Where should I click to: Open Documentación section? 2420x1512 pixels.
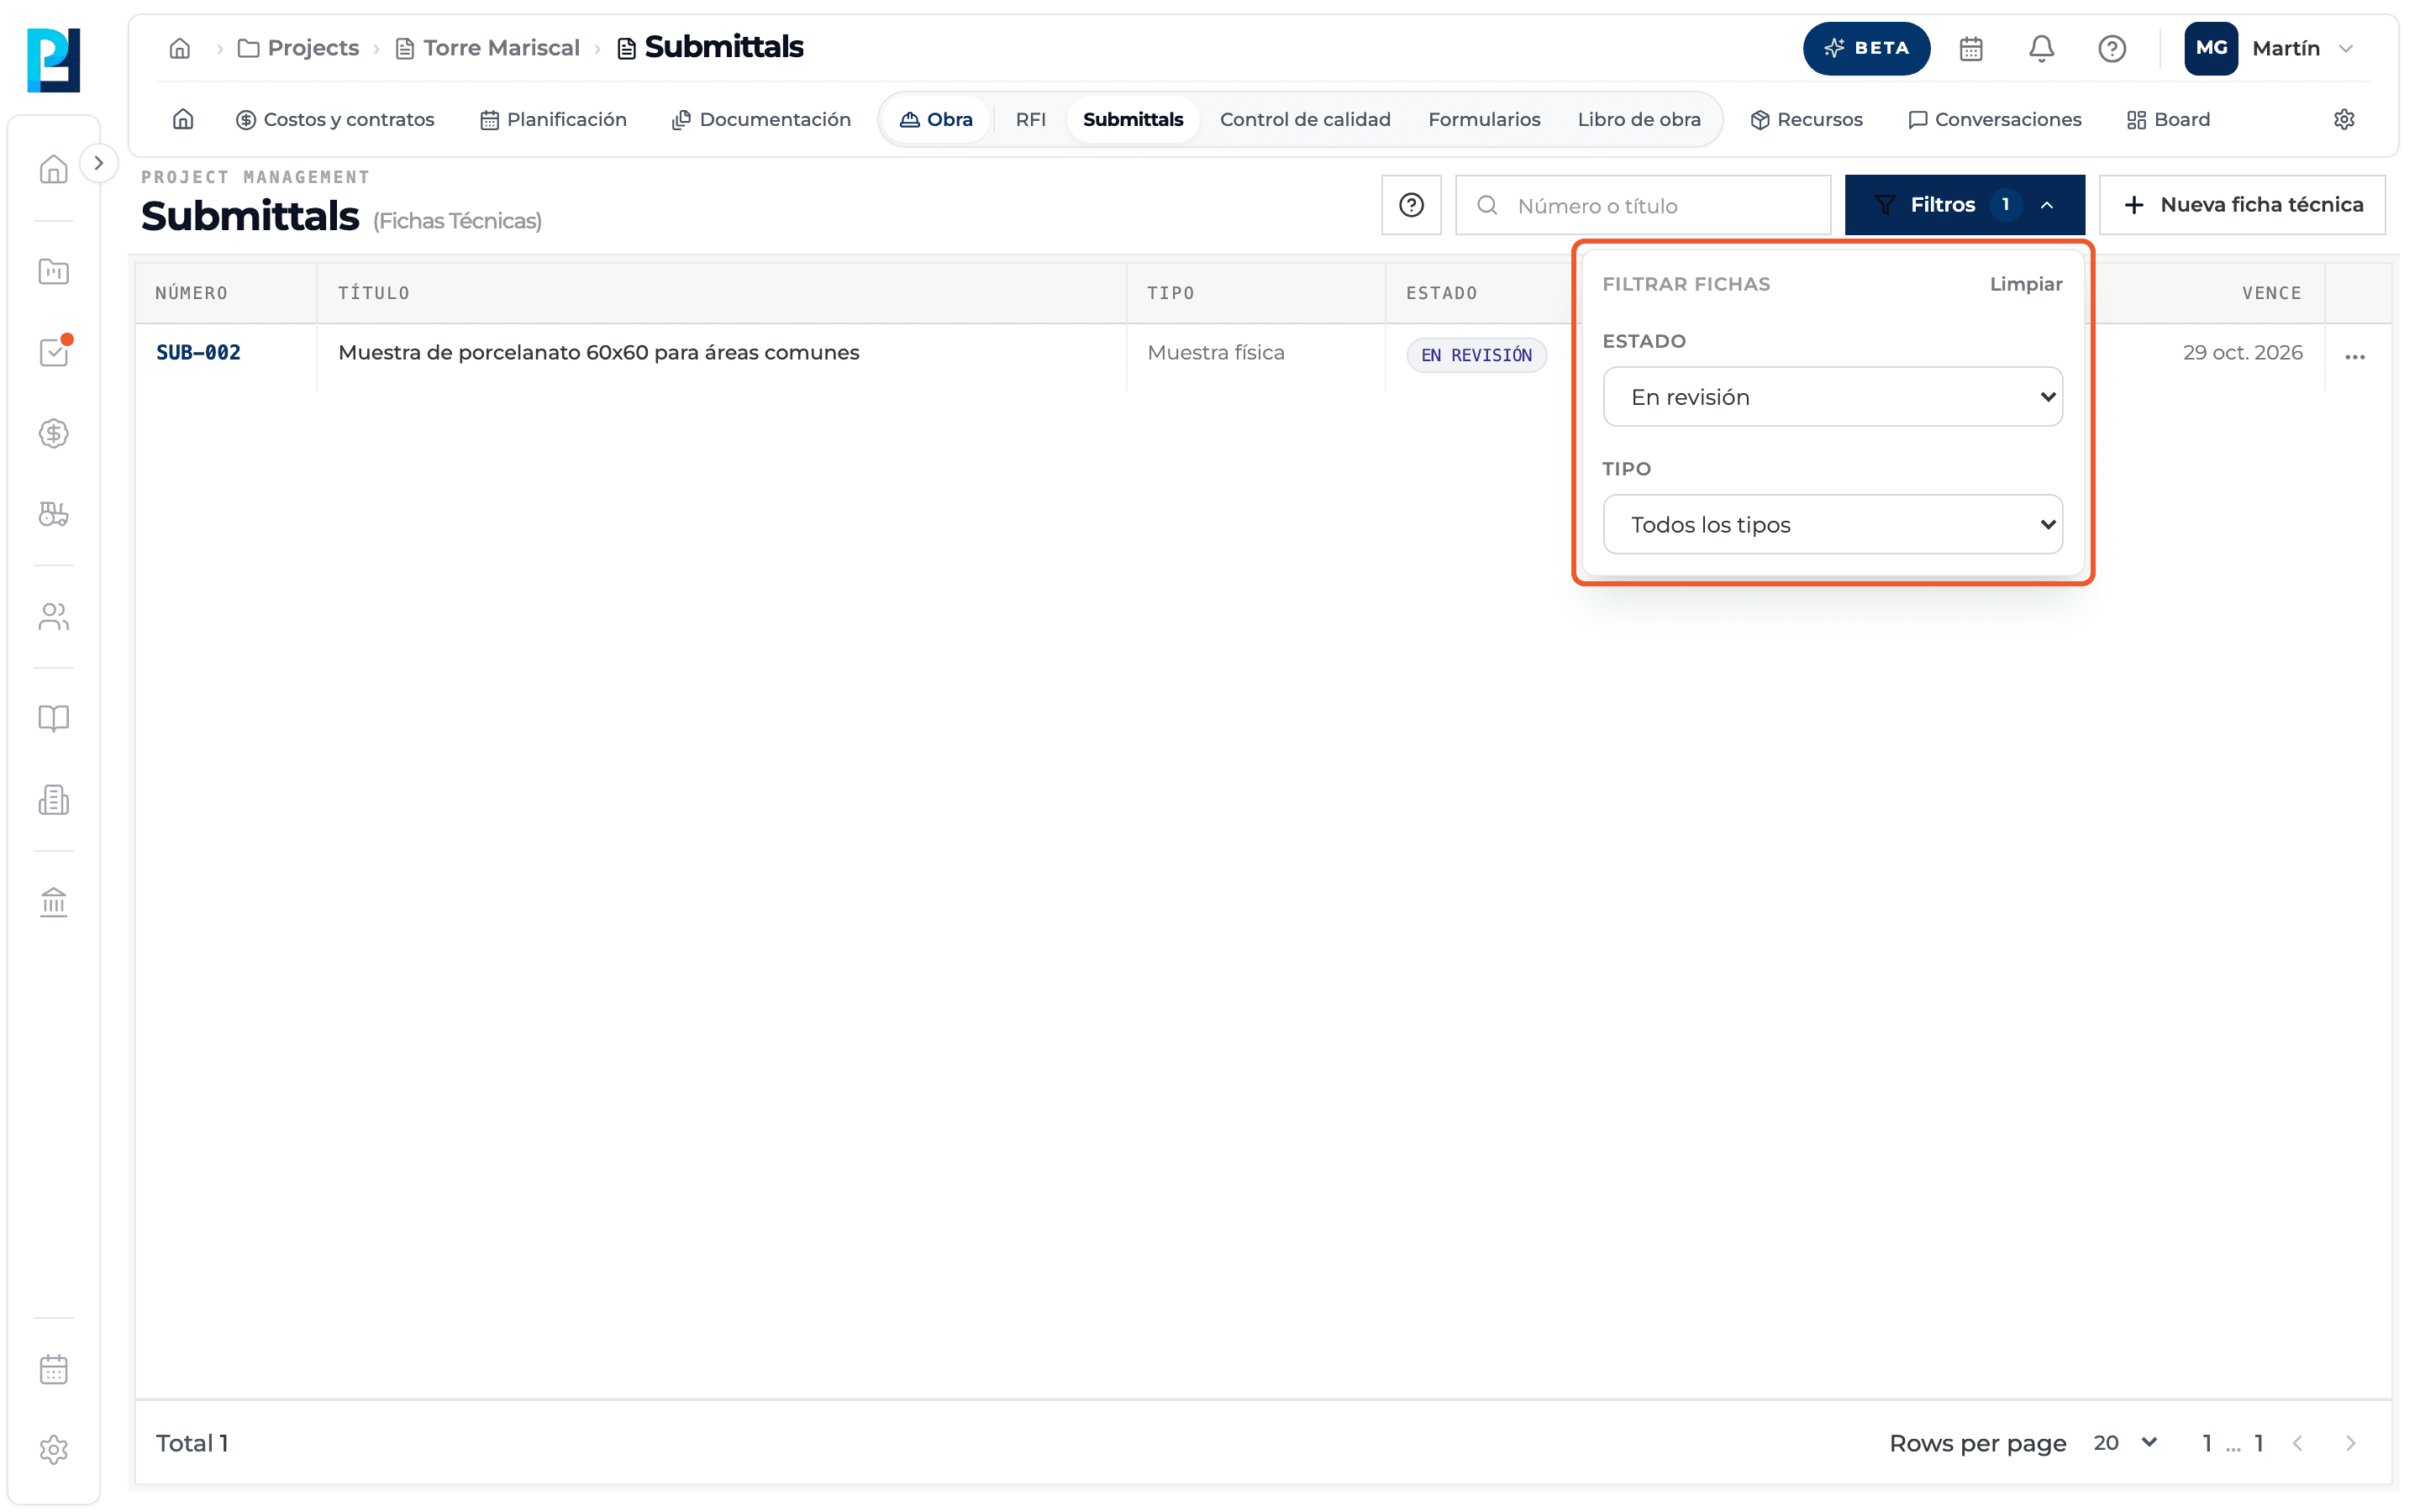click(x=761, y=119)
